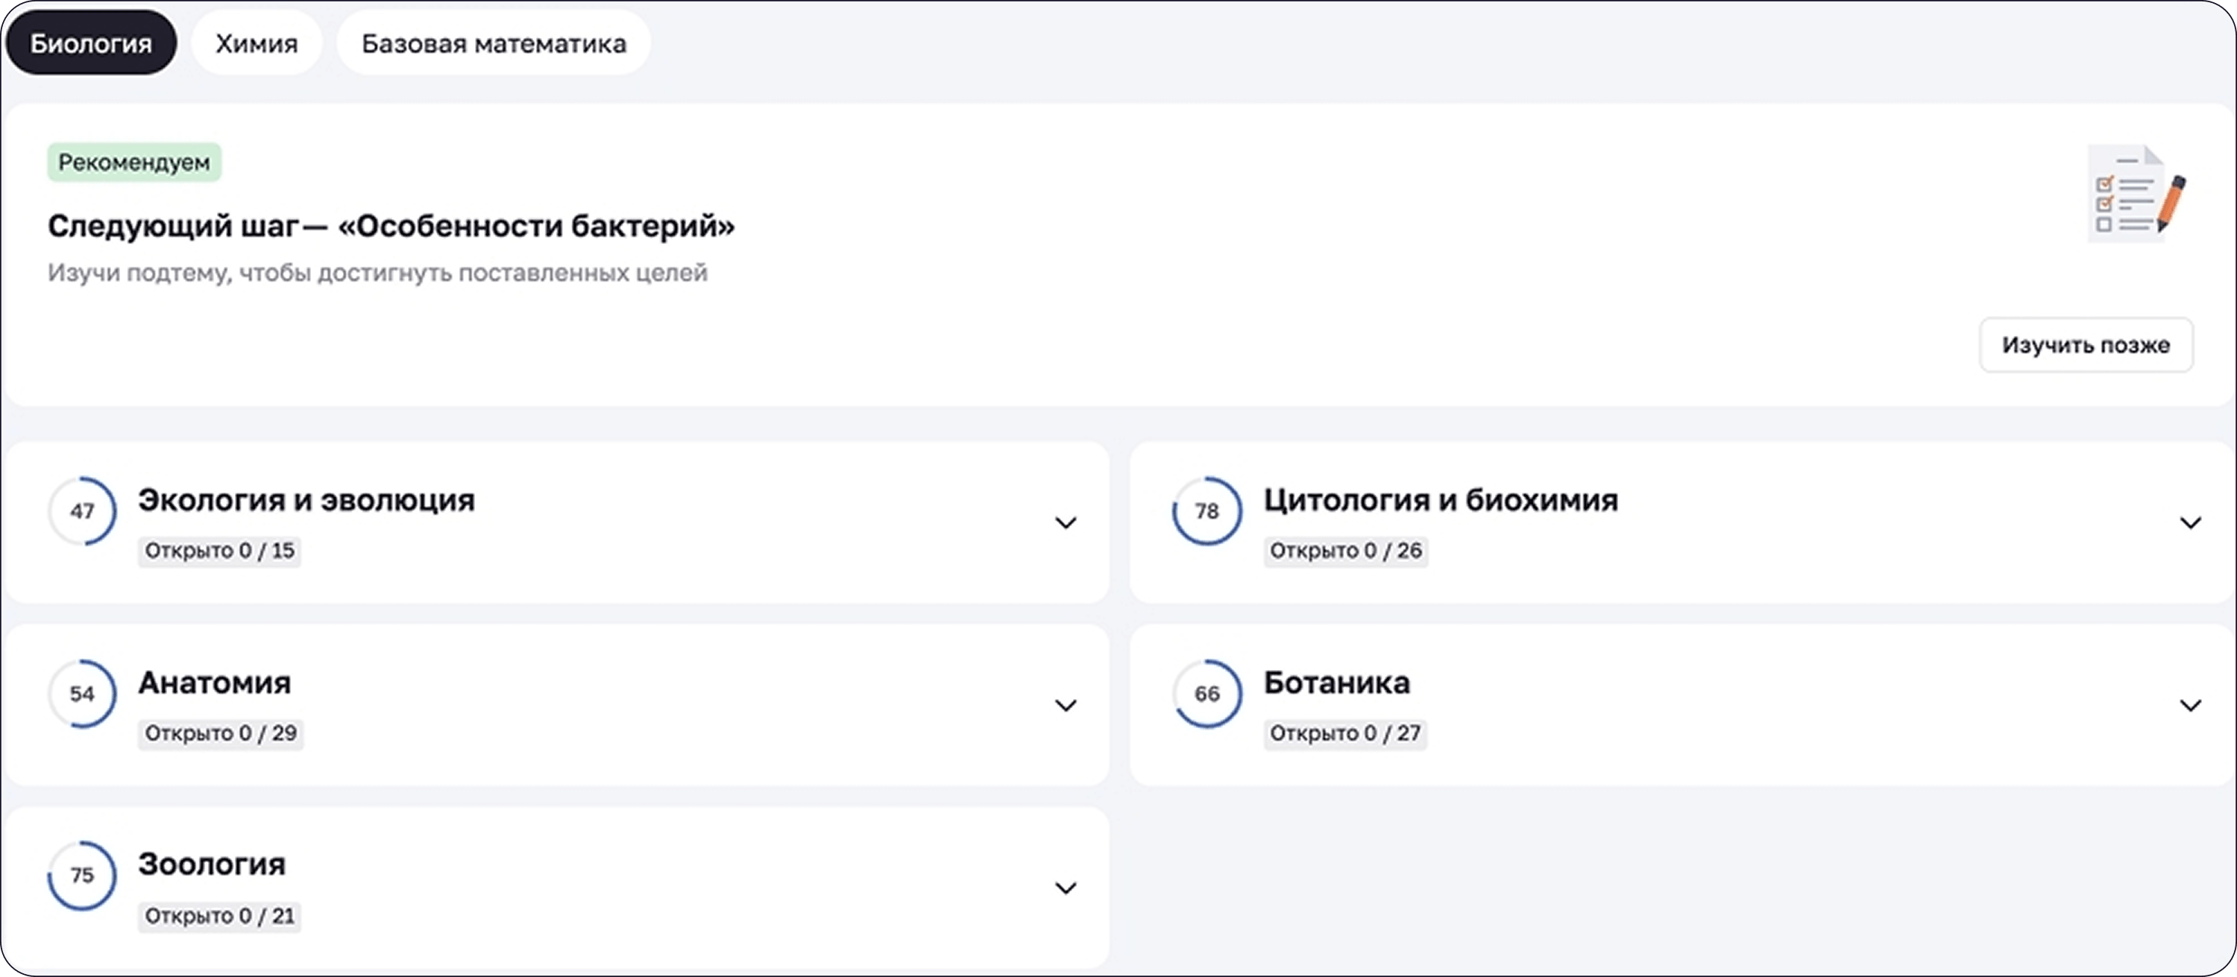This screenshot has height=977, width=2237.
Task: Click the 78 progress ring for Цитология
Action: pyautogui.click(x=1207, y=511)
